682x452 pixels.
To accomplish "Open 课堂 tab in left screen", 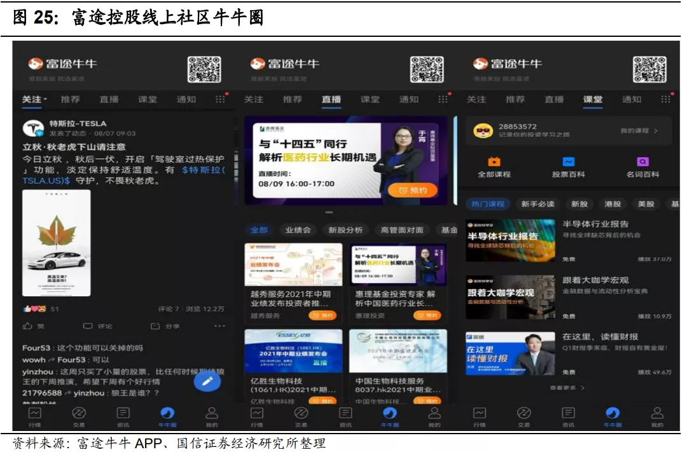I will click(x=148, y=100).
